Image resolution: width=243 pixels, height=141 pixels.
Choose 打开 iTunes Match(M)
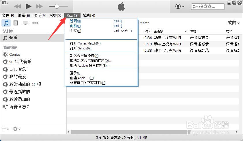[102, 43]
